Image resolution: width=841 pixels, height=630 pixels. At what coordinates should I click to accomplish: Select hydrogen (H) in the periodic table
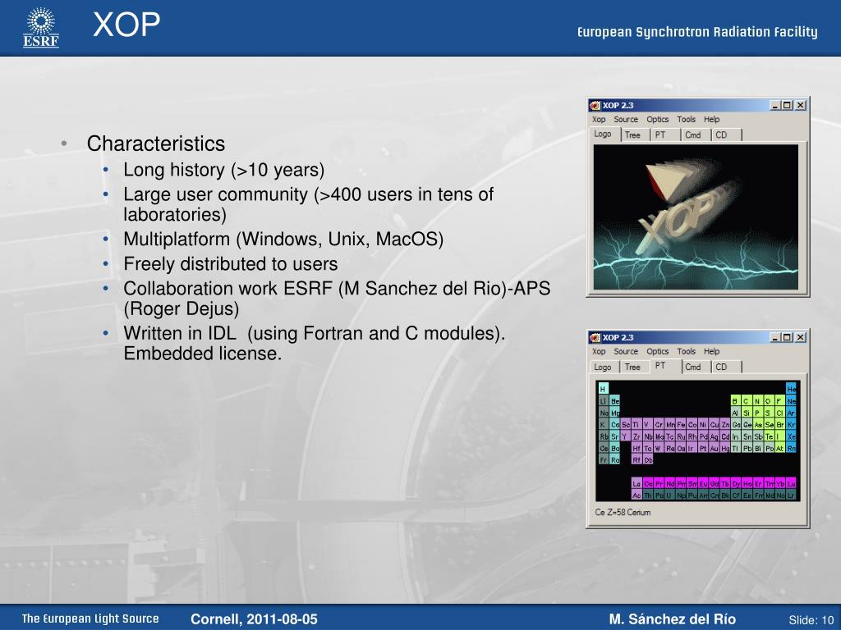604,388
